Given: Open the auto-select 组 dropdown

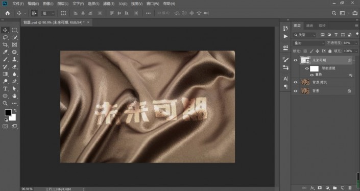Looking at the screenshot, I should coord(48,13).
